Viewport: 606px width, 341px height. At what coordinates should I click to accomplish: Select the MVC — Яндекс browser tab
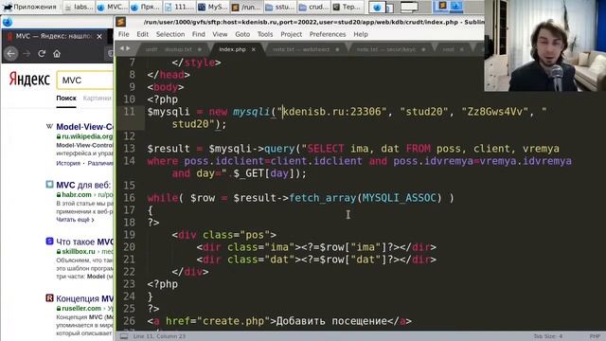(53, 36)
